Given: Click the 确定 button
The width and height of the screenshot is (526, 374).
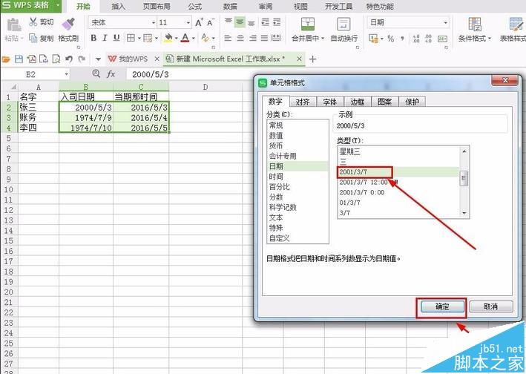Looking at the screenshot, I should point(442,306).
